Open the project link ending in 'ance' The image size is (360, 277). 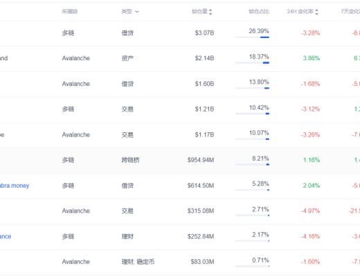(6, 236)
